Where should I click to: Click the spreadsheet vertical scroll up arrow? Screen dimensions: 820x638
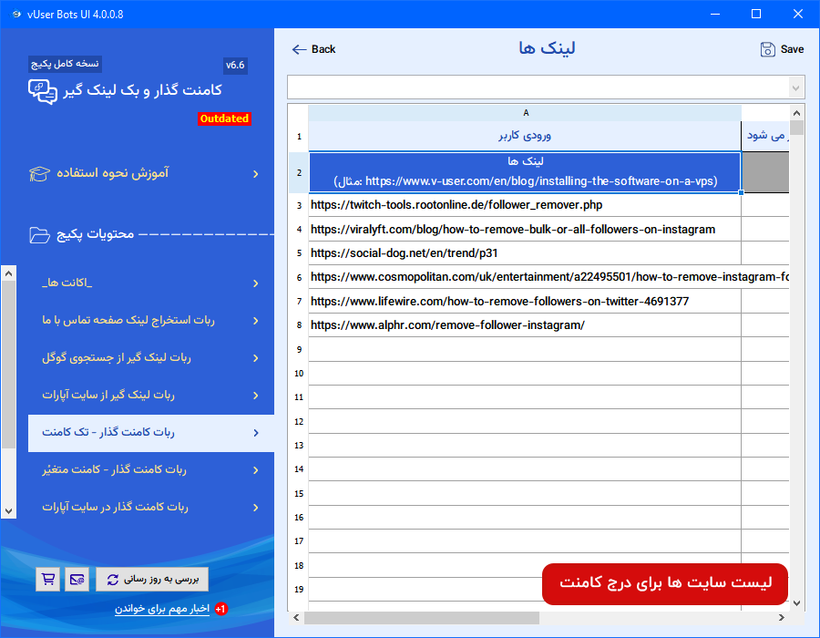click(796, 113)
